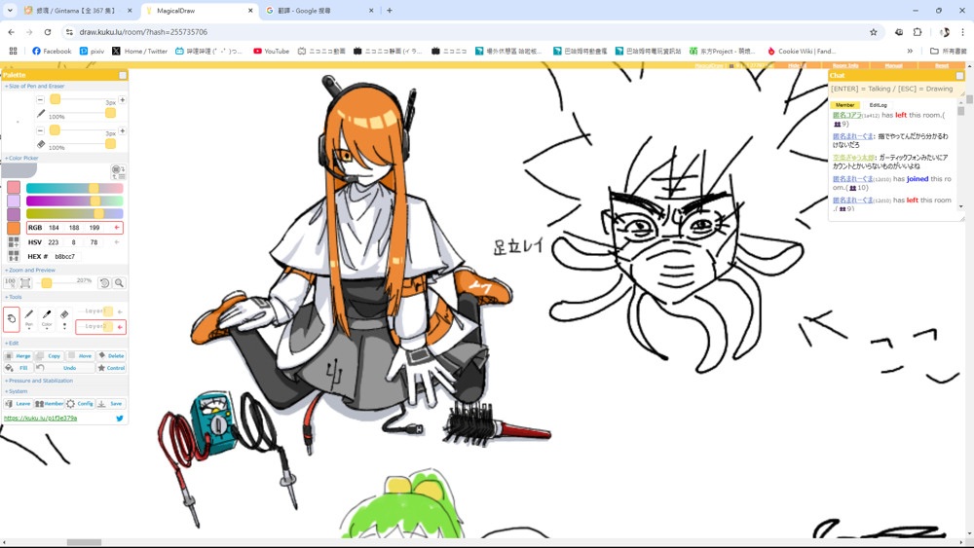
Task: Decrease pen size with minus button
Action: (40, 99)
